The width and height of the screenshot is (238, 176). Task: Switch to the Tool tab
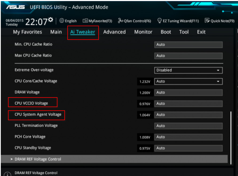(184, 32)
